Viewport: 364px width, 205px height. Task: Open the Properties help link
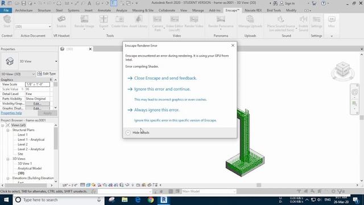click(x=11, y=113)
